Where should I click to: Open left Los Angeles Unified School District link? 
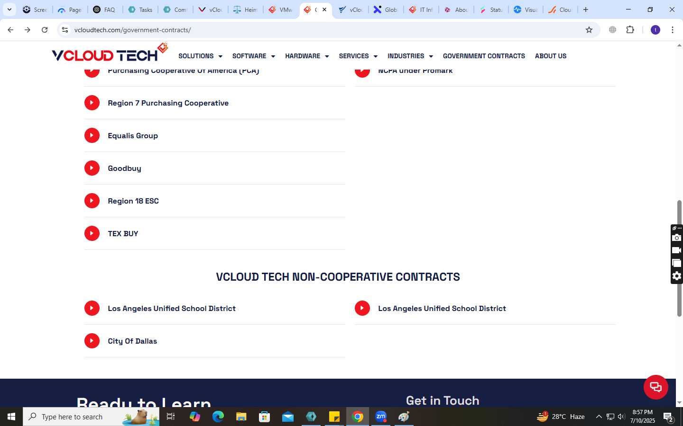pos(172,308)
